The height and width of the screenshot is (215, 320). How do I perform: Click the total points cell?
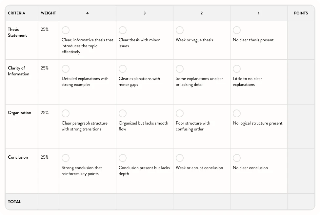click(x=301, y=202)
